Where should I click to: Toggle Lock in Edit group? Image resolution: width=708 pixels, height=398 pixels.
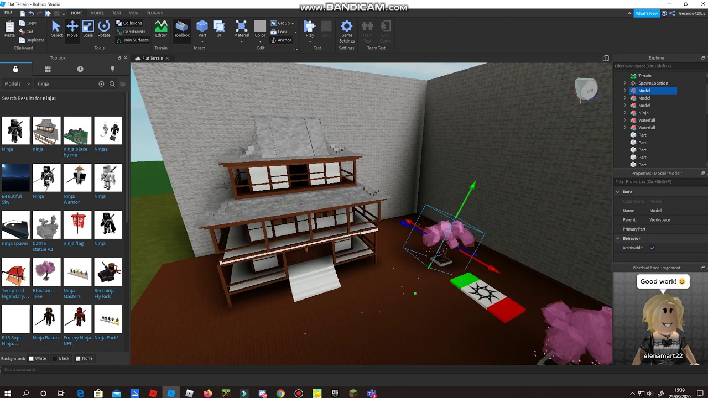(279, 32)
